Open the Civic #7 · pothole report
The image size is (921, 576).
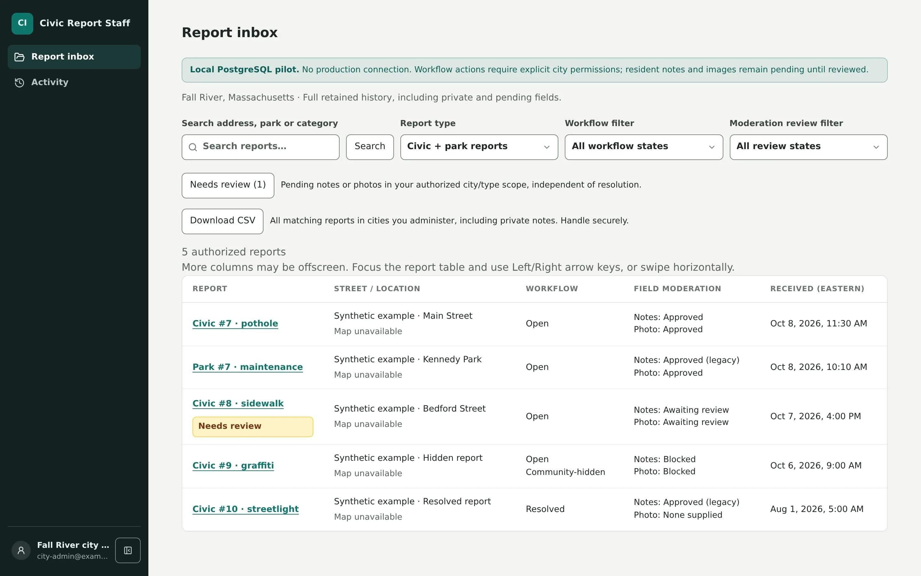click(235, 324)
